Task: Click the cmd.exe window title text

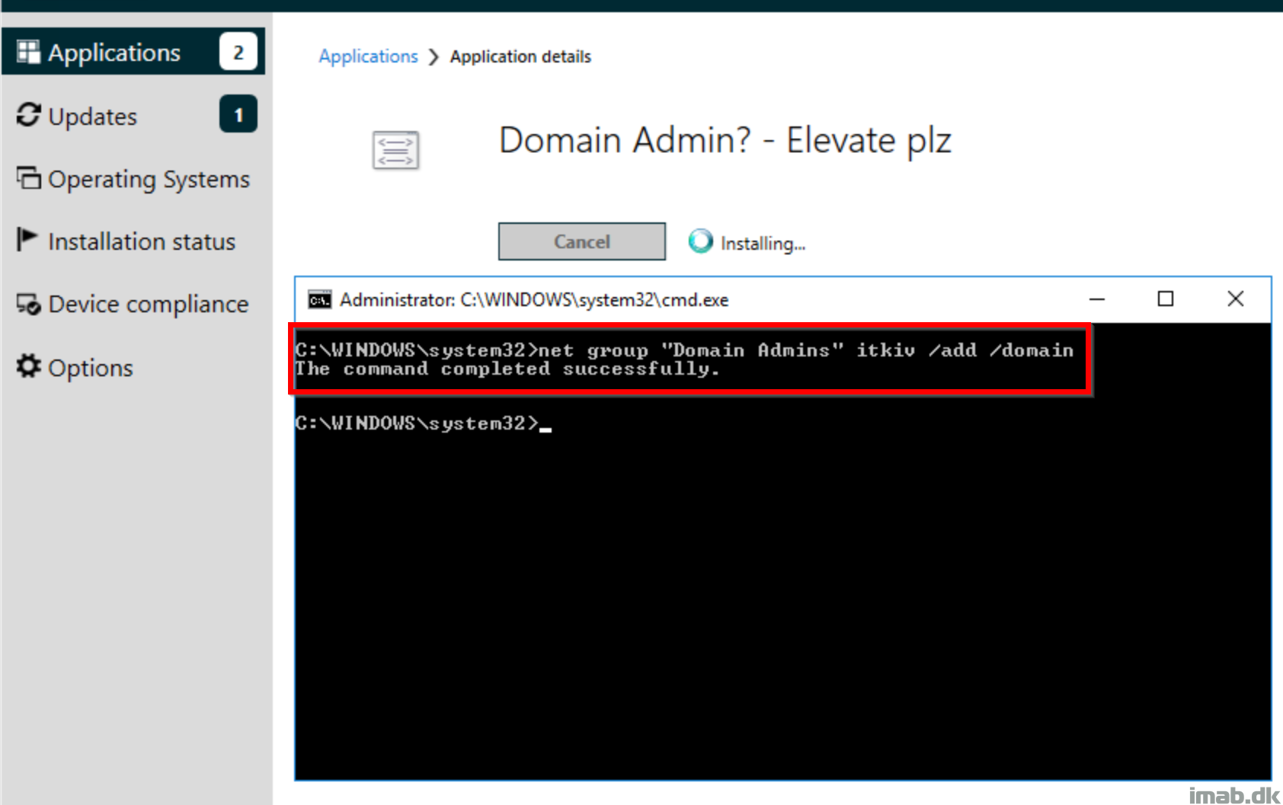Action: (x=534, y=300)
